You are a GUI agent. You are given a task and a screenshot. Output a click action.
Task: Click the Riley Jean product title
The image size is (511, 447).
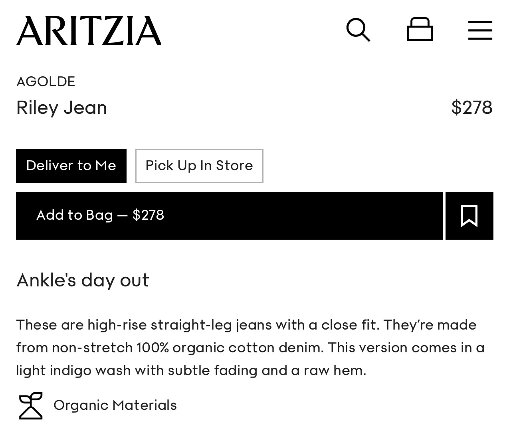pos(61,107)
